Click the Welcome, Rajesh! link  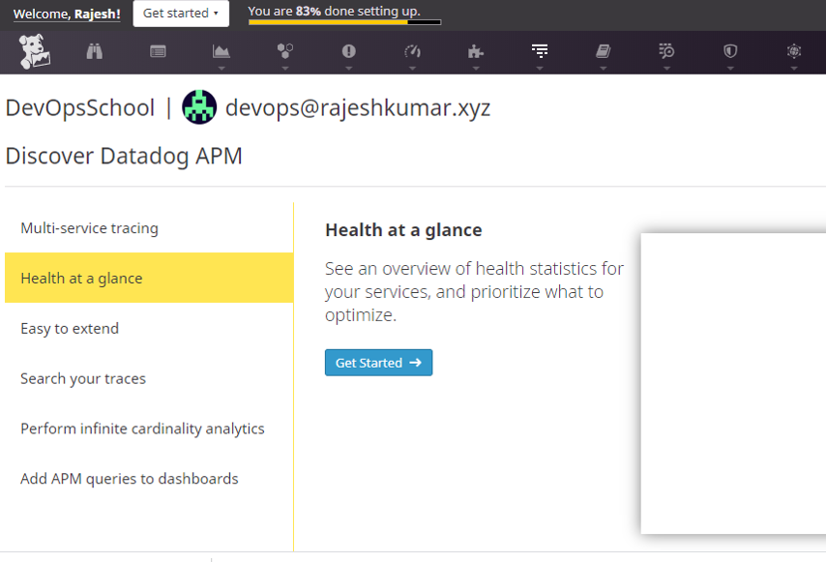point(67,15)
